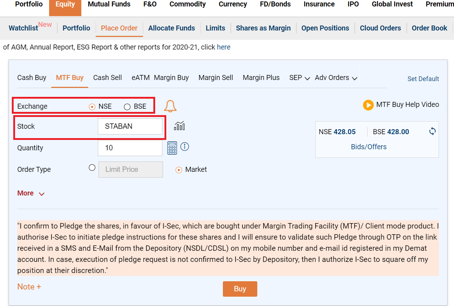The height and width of the screenshot is (306, 454).
Task: Open the quantity calculator icon
Action: [x=172, y=148]
